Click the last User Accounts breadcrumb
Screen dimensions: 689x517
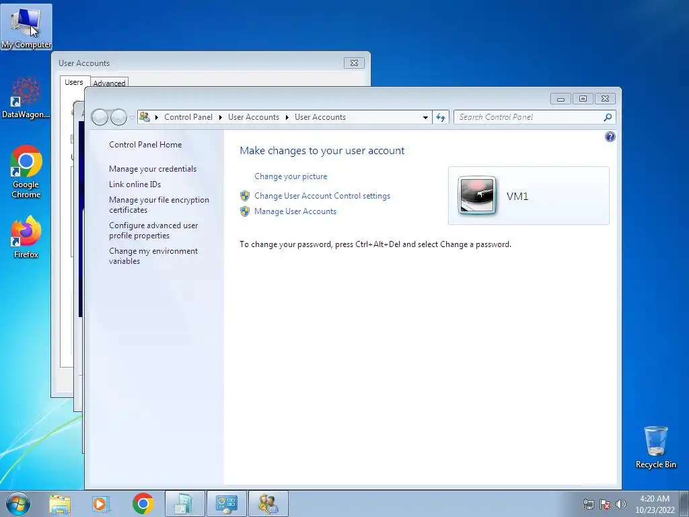coord(320,117)
